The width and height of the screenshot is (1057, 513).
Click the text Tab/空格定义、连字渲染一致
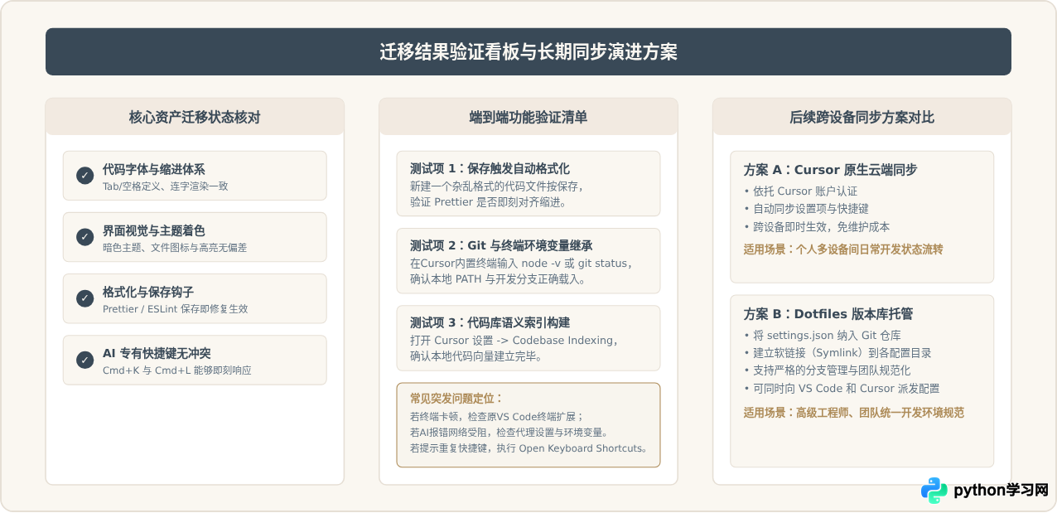point(165,186)
